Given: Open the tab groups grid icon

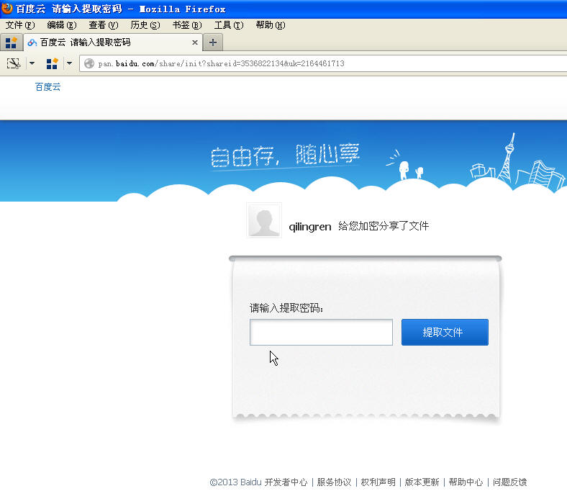Looking at the screenshot, I should pos(12,42).
